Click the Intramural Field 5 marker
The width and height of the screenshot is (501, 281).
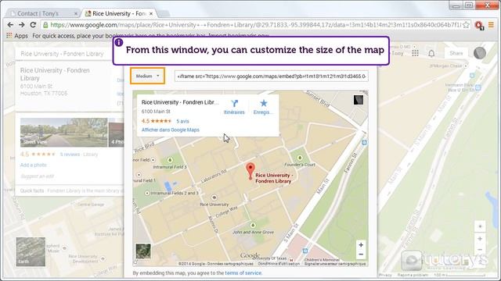coord(170,160)
